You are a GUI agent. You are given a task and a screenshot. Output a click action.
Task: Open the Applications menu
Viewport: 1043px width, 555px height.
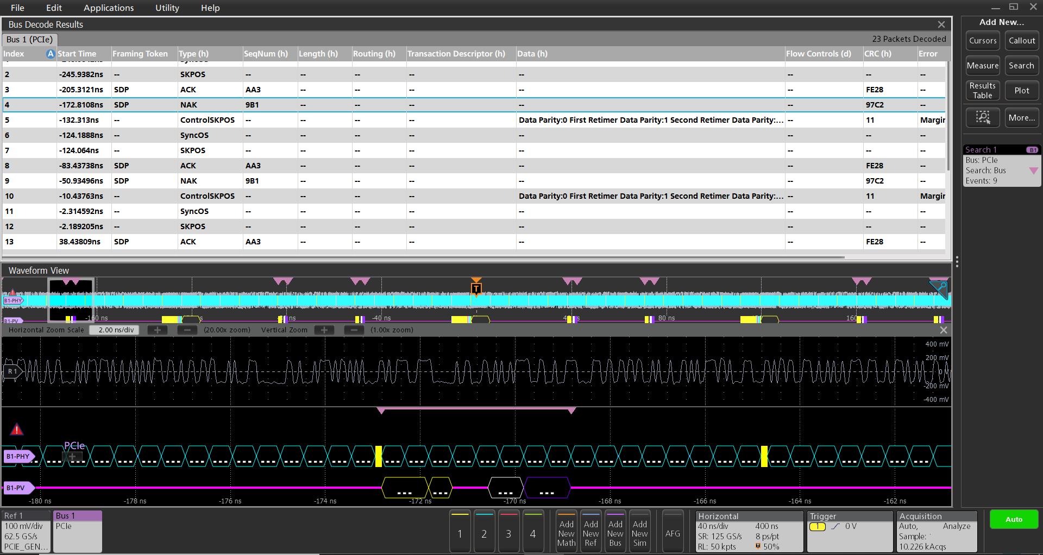109,8
